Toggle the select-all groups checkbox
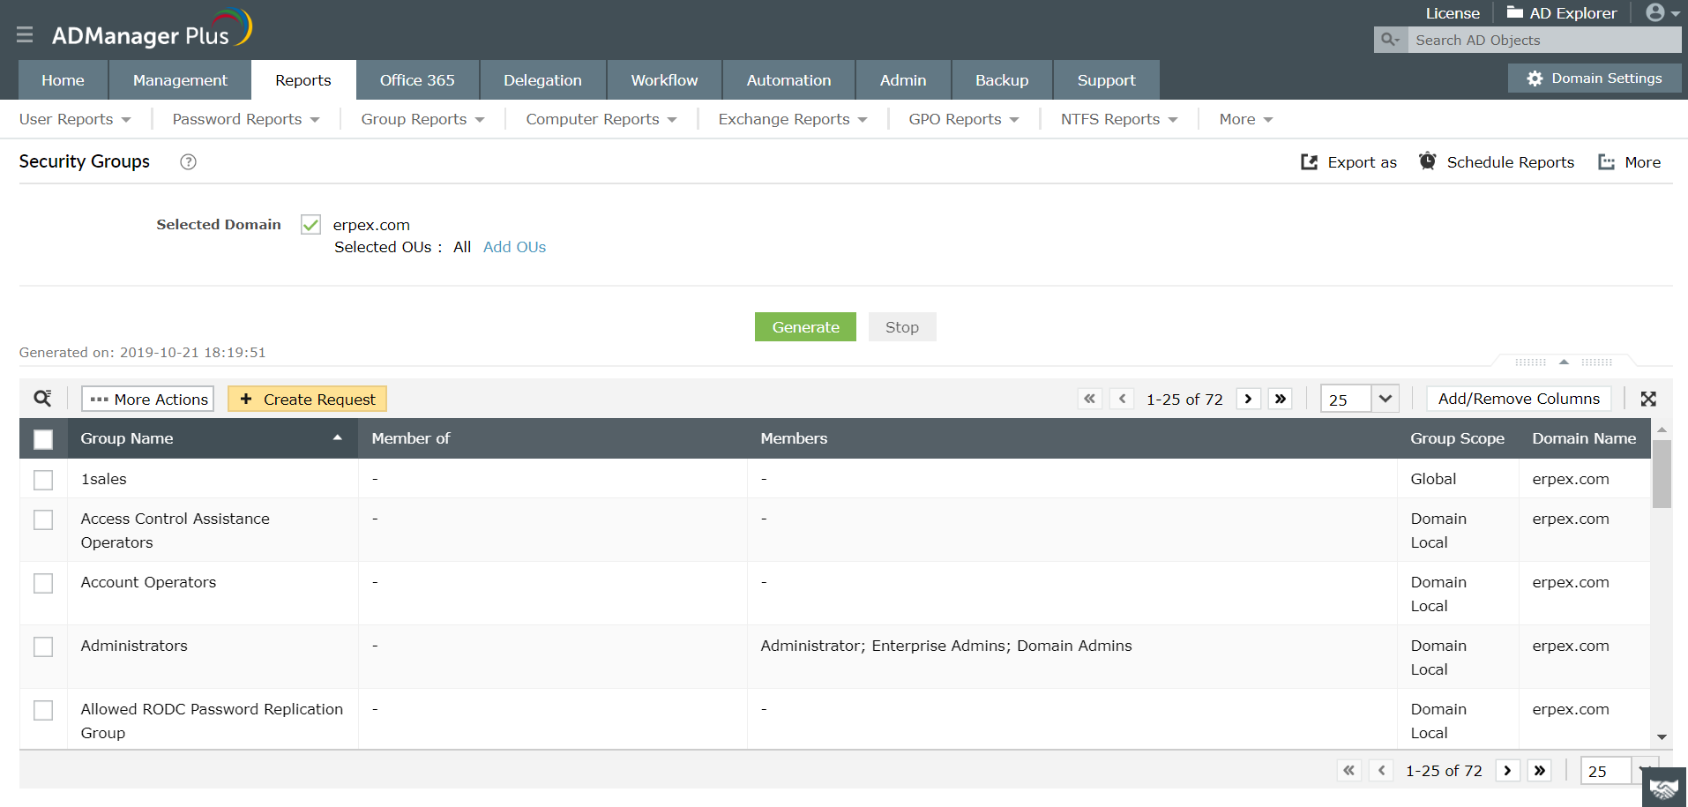1688x807 pixels. coord(43,439)
